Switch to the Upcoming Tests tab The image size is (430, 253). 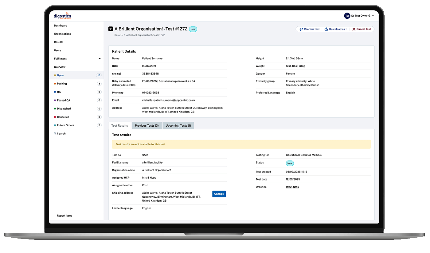point(178,125)
